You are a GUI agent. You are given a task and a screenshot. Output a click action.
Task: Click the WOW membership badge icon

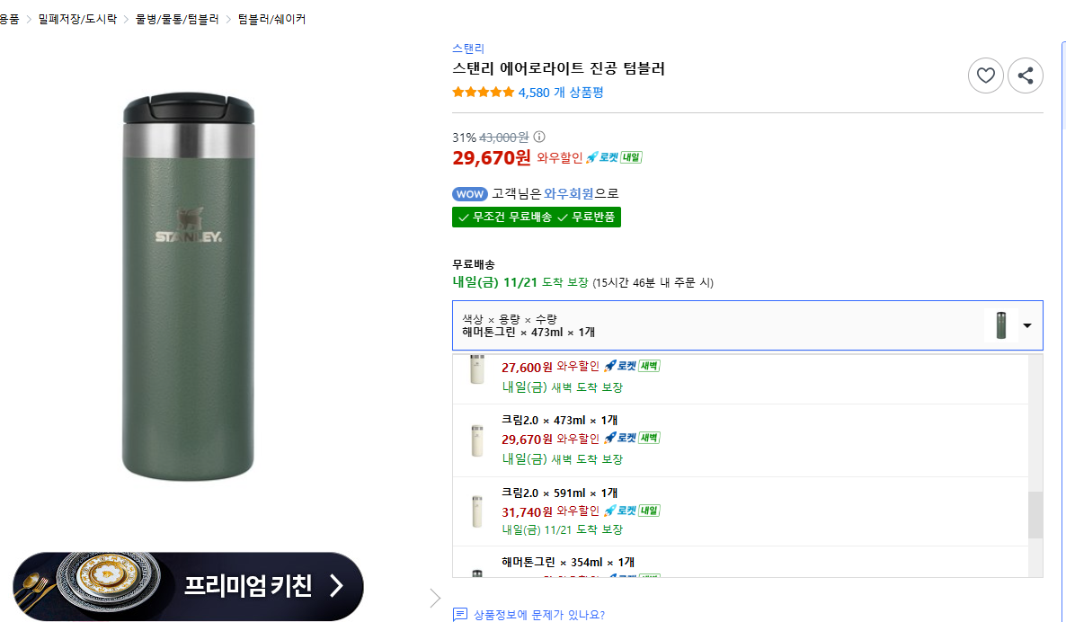pos(469,194)
